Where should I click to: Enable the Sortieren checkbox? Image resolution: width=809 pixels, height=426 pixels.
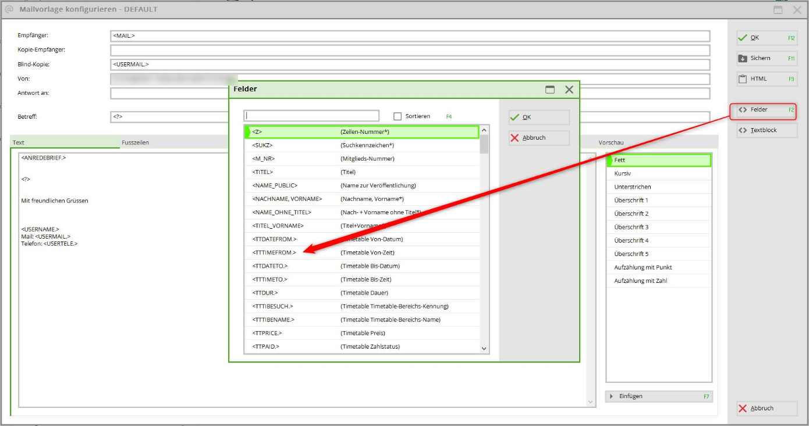pos(398,116)
